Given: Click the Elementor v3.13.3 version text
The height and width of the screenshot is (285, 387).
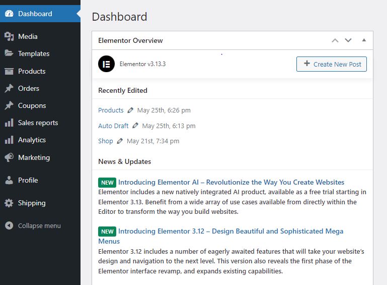Looking at the screenshot, I should (142, 64).
